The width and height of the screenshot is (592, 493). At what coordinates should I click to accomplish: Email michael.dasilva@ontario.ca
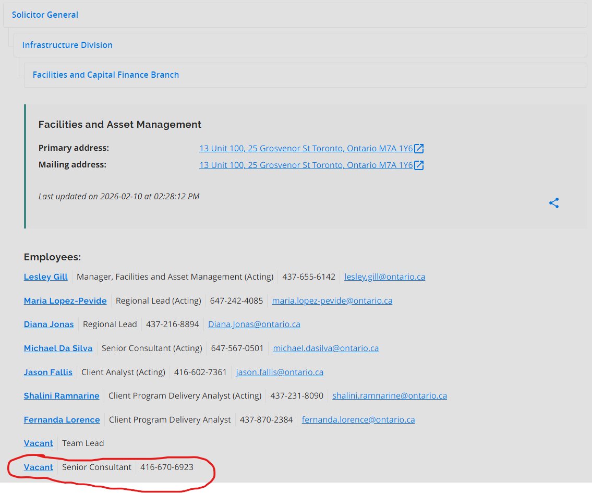point(326,348)
